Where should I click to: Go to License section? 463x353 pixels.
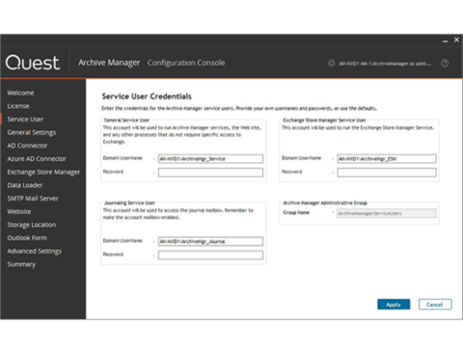coord(18,106)
